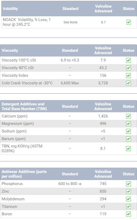The width and height of the screenshot is (137, 220).
Task: Click the Viscosity 40°C cSt status checkmark
Action: click(128, 68)
